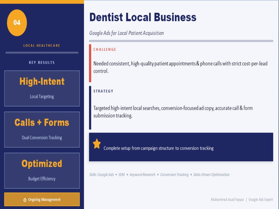The image size is (279, 209).
Task: Click the Dentist Local Business title
Action: tap(143, 17)
